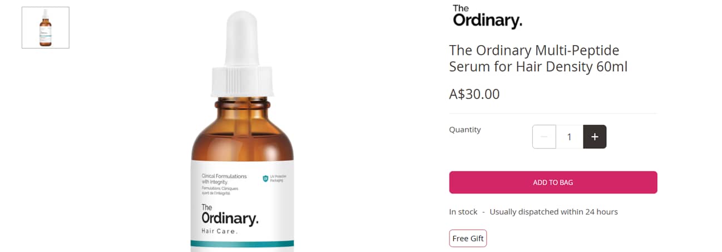Decrease quantity with the minus button
722x252 pixels.
(x=544, y=137)
